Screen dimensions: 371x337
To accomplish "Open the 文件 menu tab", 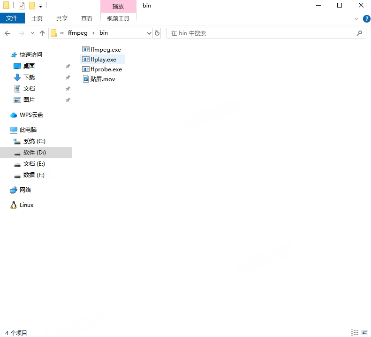I will [x=12, y=18].
